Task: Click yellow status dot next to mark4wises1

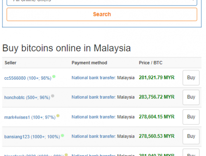Action: coord(58,116)
